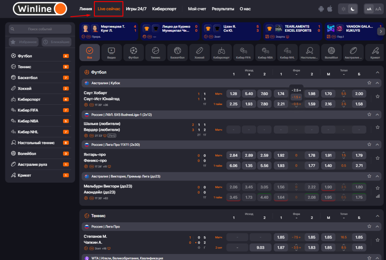Favorite the Саут Хобарт match star
The width and height of the screenshot is (386, 260).
pyautogui.click(x=378, y=96)
